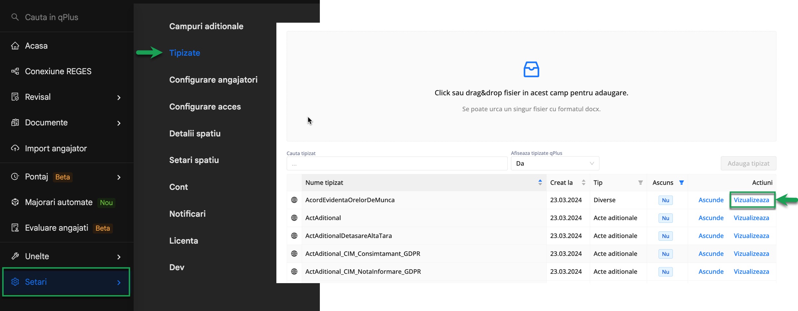Viewport: 798px width, 311px height.
Task: Click the Beta badge next to Pontaj
Action: click(63, 177)
